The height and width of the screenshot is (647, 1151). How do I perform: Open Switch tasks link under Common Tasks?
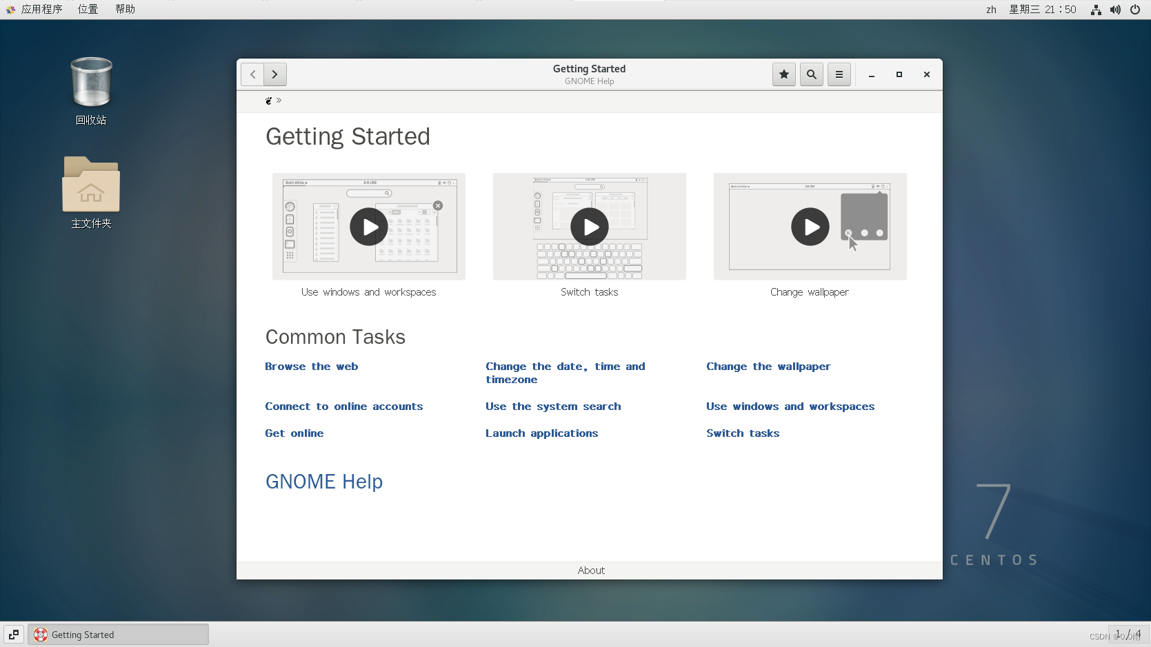point(743,433)
